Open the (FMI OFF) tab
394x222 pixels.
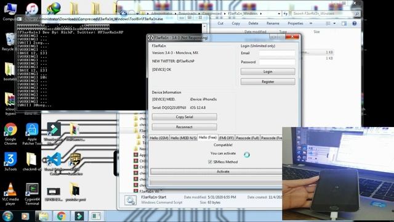tap(227, 138)
